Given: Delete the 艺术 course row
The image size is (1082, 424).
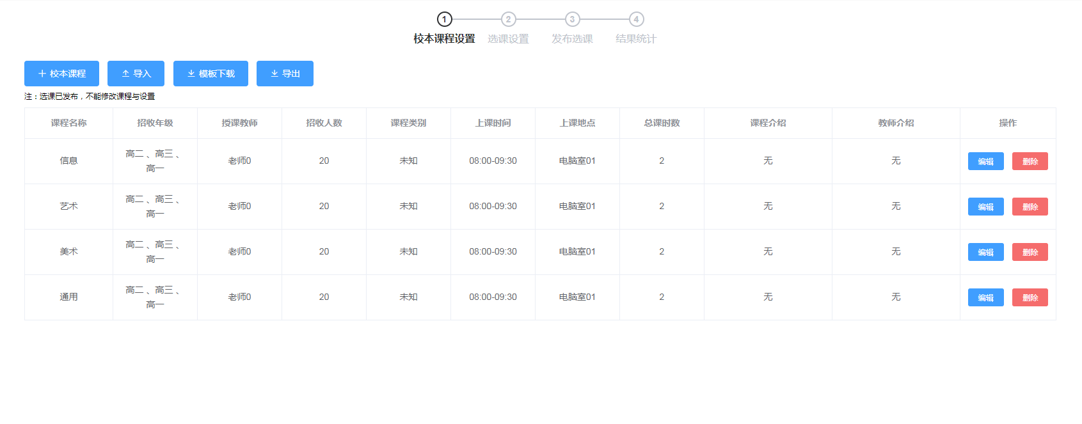Looking at the screenshot, I should pyautogui.click(x=1030, y=207).
